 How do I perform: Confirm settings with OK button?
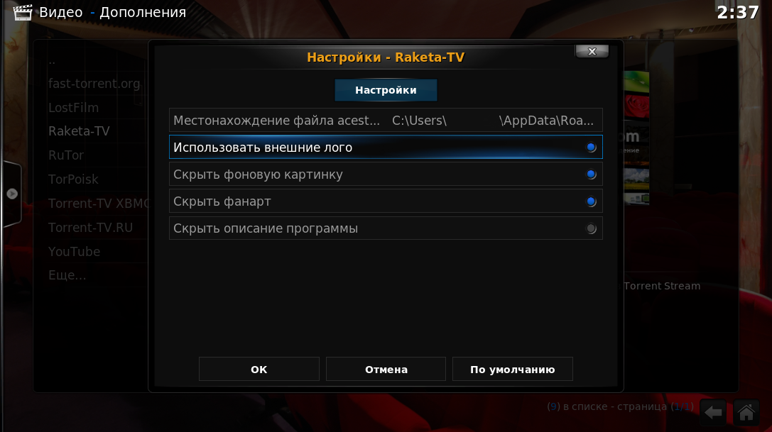pos(259,369)
